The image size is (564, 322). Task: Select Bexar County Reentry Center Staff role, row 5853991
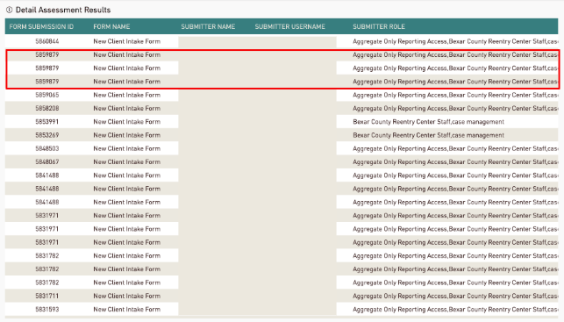click(428, 122)
